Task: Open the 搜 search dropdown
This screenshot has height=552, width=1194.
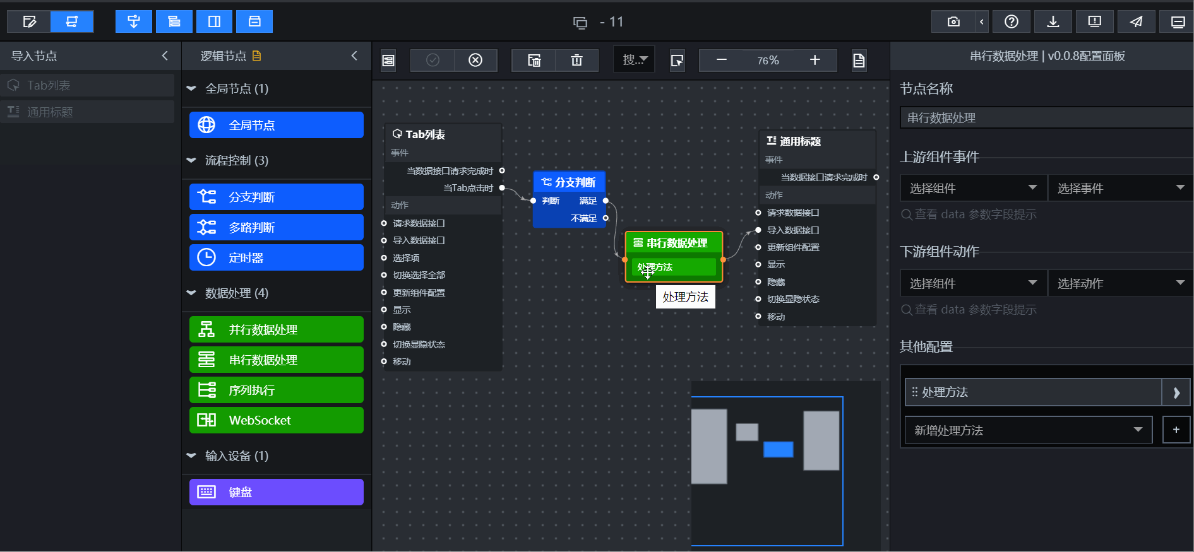Action: pyautogui.click(x=635, y=59)
